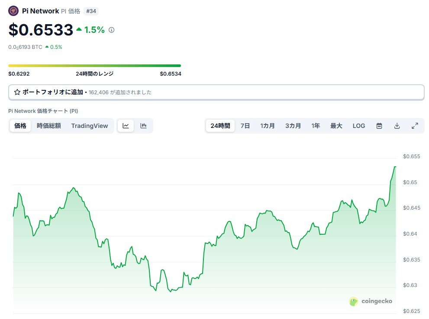429x319 pixels.
Task: Click the $0.63 axis label
Action: coord(410,285)
